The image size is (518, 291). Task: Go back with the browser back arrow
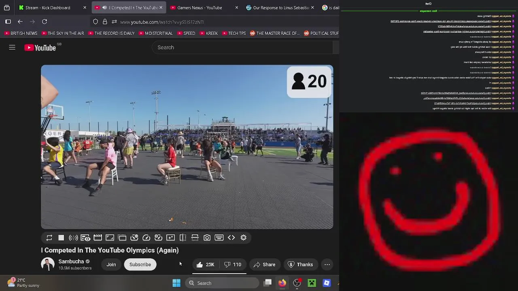[x=20, y=22]
